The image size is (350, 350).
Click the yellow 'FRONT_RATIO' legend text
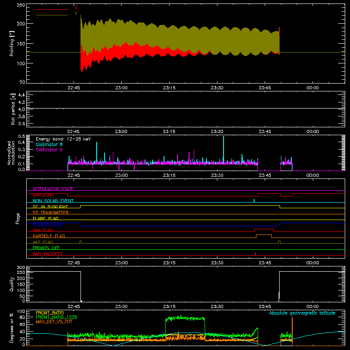50,313
